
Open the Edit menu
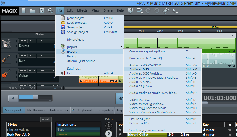70,10
